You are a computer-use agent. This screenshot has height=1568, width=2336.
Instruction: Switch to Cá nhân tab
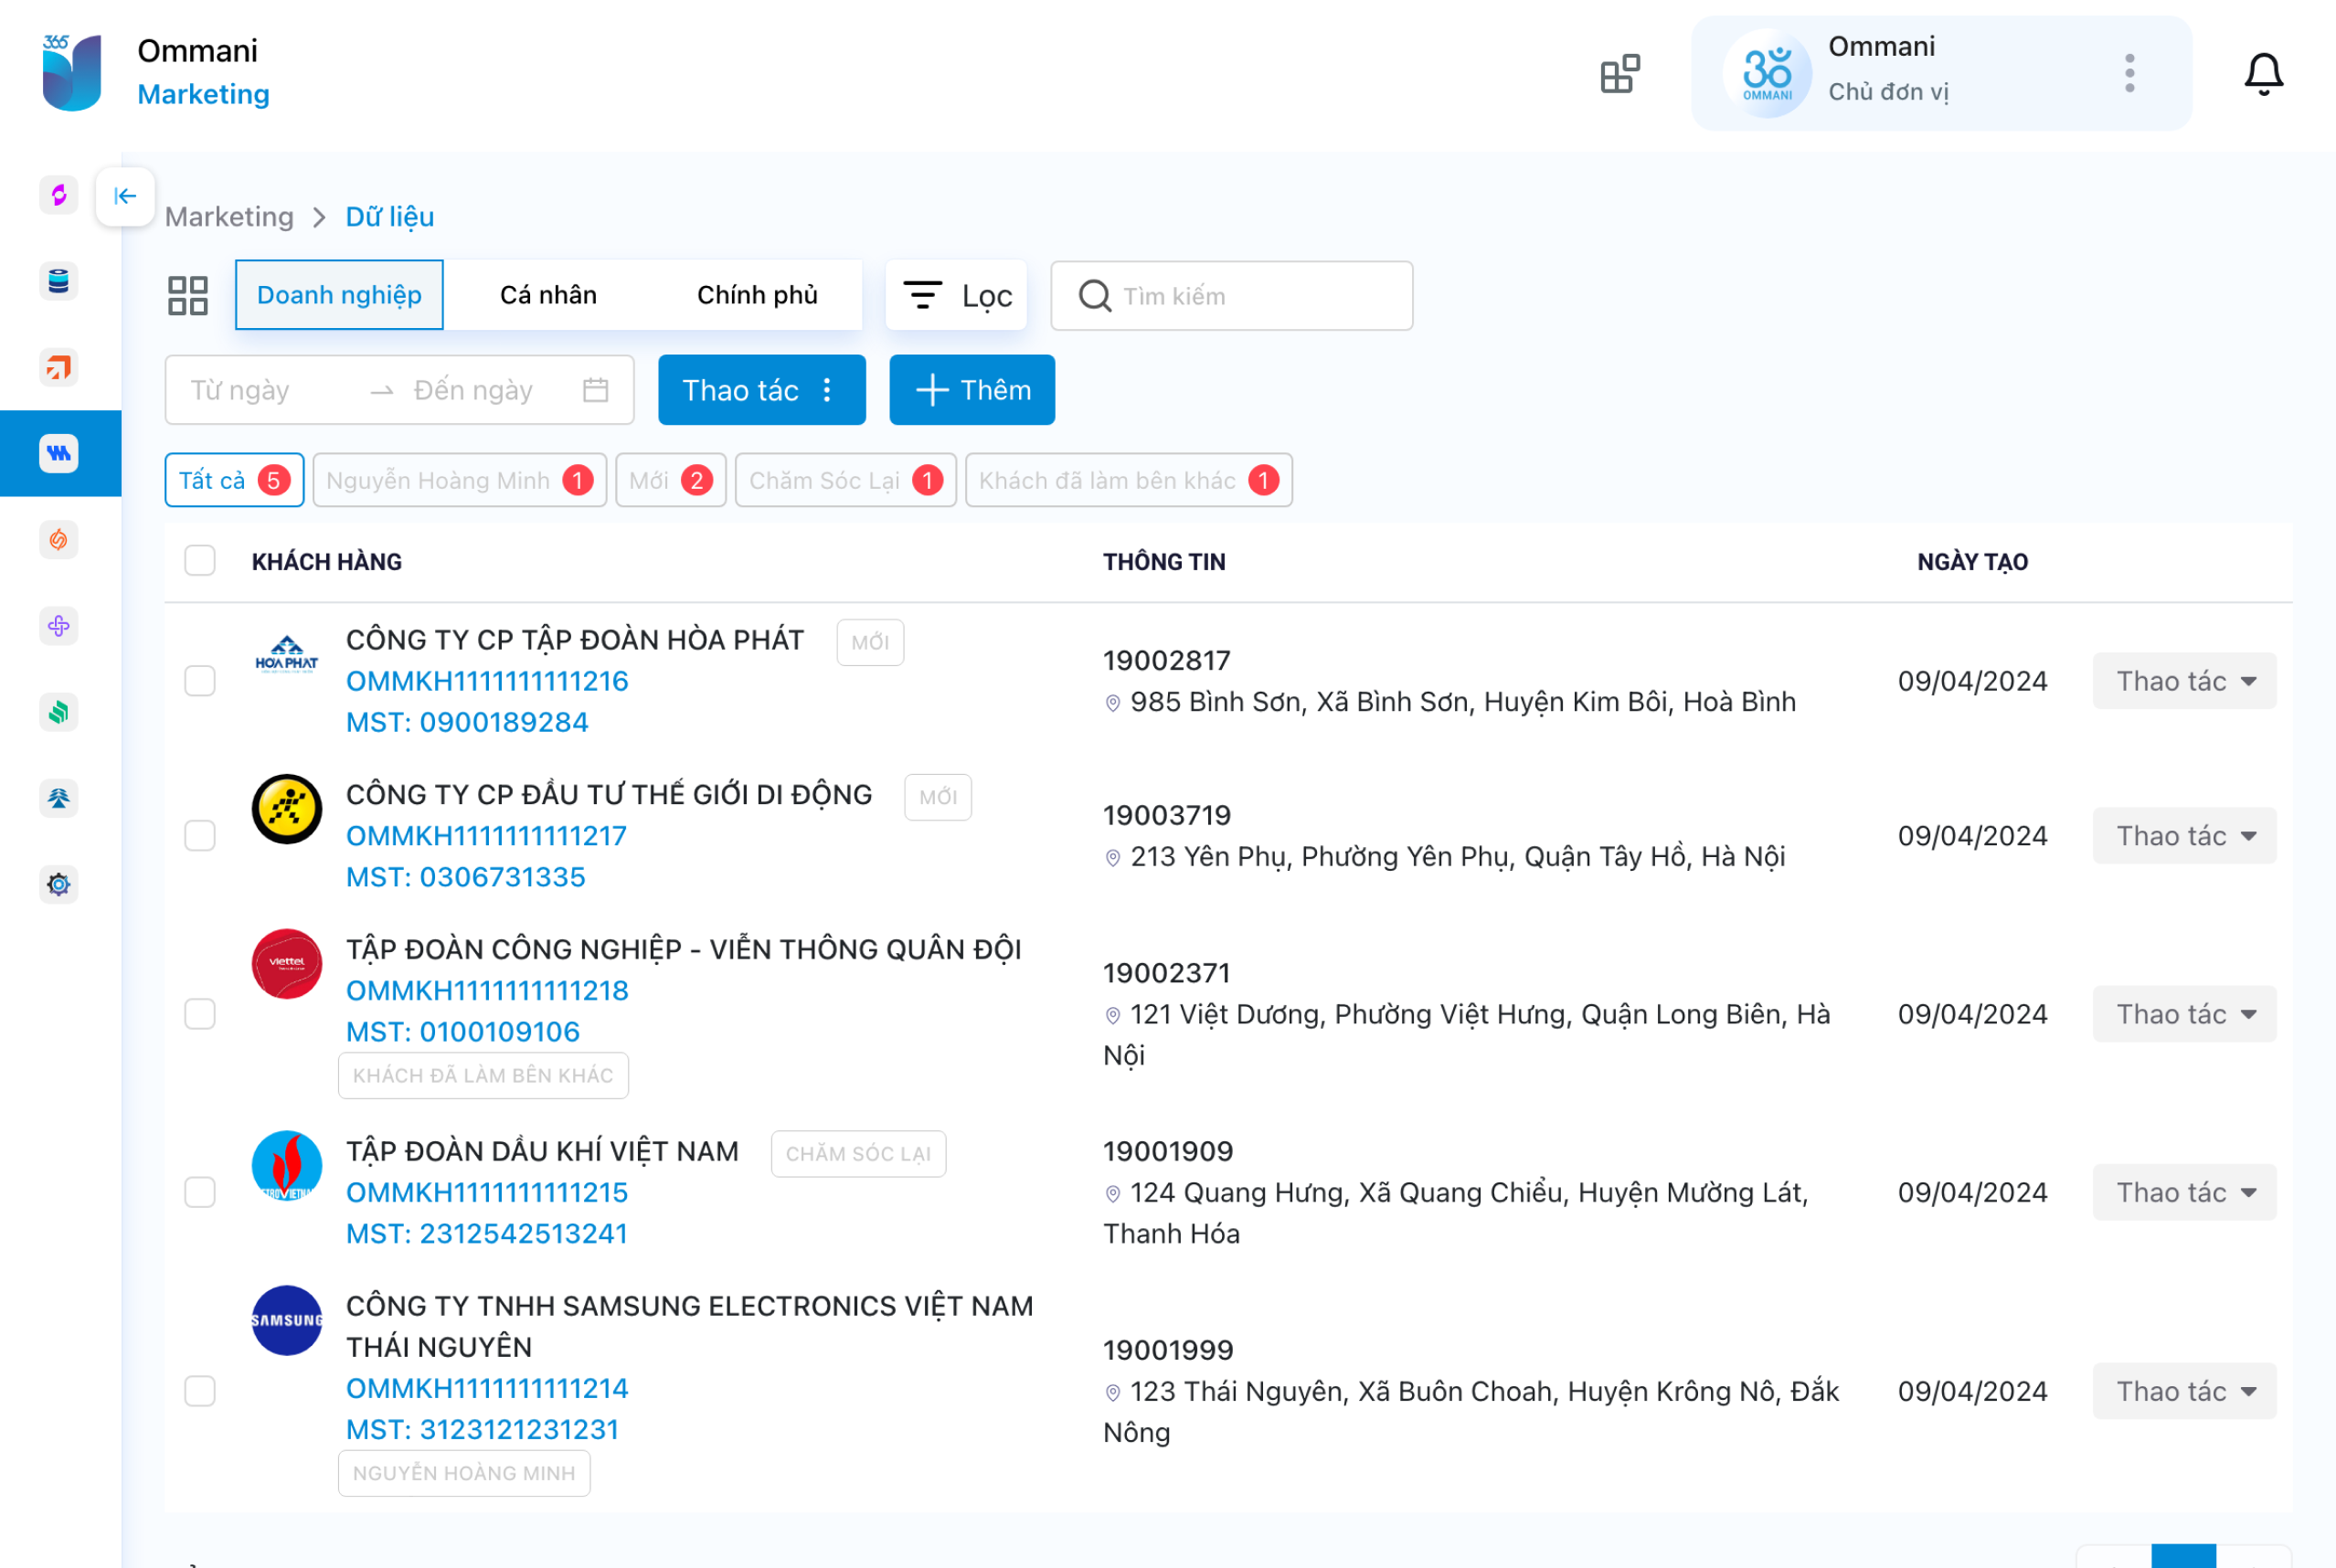point(551,294)
